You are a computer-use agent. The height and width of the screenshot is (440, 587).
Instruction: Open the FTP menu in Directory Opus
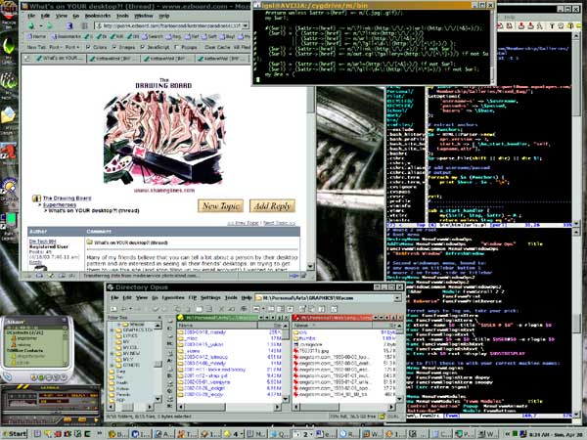[x=193, y=298]
